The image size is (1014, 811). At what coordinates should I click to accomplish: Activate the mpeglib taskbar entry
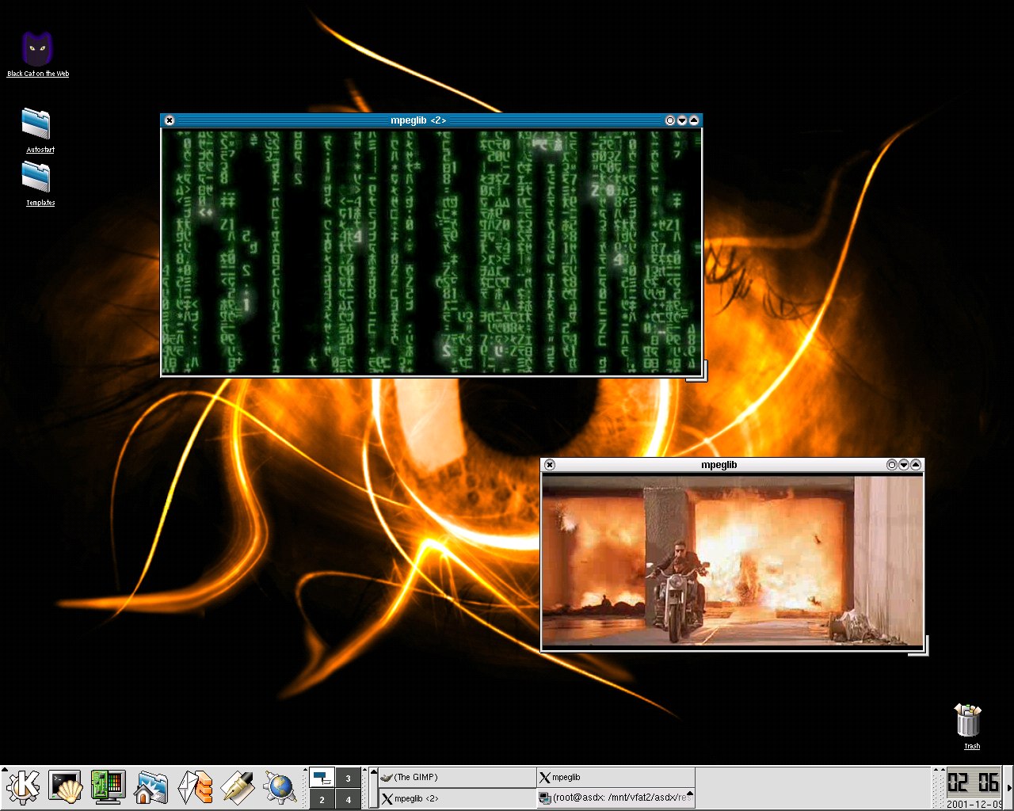pos(616,777)
